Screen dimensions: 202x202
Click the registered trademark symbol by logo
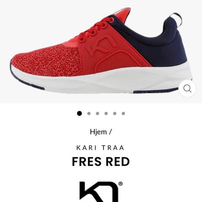[x=120, y=183]
